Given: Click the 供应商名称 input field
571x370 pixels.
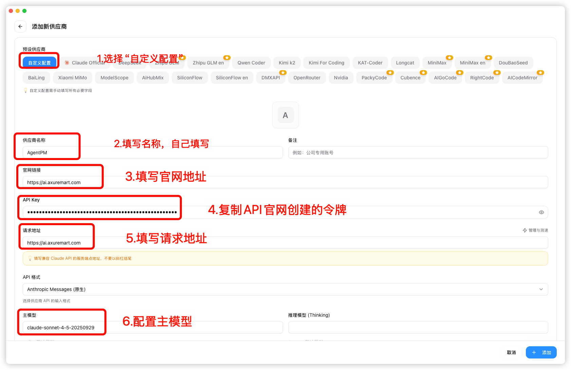Looking at the screenshot, I should [x=153, y=153].
